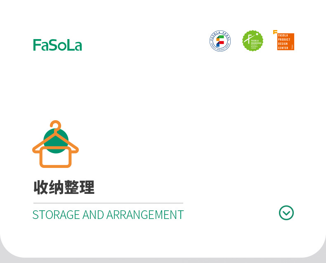The image size is (326, 263).
Task: Click the thin divider line under 收纳整理
Action: pos(108,203)
